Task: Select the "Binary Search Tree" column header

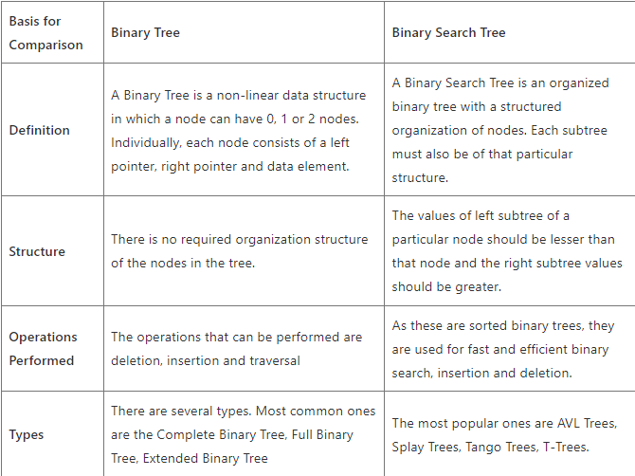Action: 448,32
